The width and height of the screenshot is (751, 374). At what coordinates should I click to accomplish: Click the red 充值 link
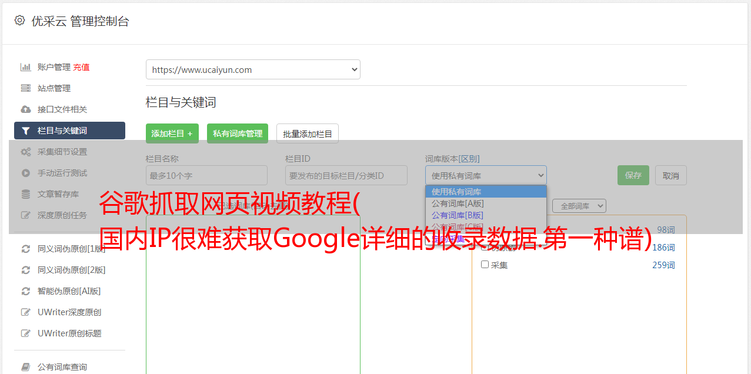click(81, 67)
